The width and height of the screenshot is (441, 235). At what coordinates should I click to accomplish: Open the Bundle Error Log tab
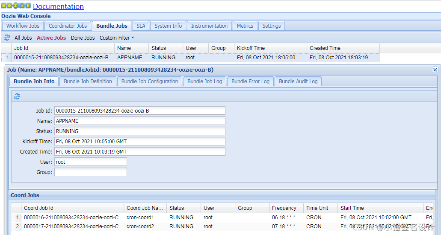point(250,81)
